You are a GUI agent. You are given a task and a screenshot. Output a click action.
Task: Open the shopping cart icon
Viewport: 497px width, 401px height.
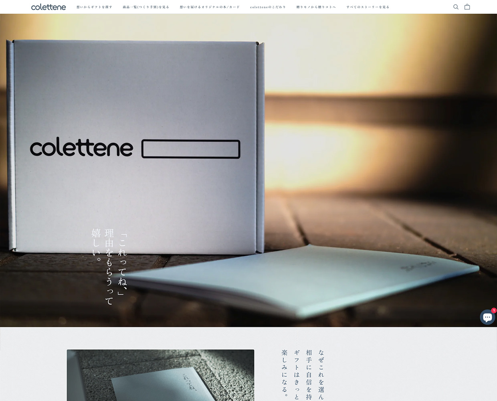(x=467, y=7)
